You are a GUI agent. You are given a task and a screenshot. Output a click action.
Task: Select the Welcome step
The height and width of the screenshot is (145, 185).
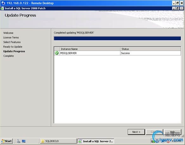8,33
